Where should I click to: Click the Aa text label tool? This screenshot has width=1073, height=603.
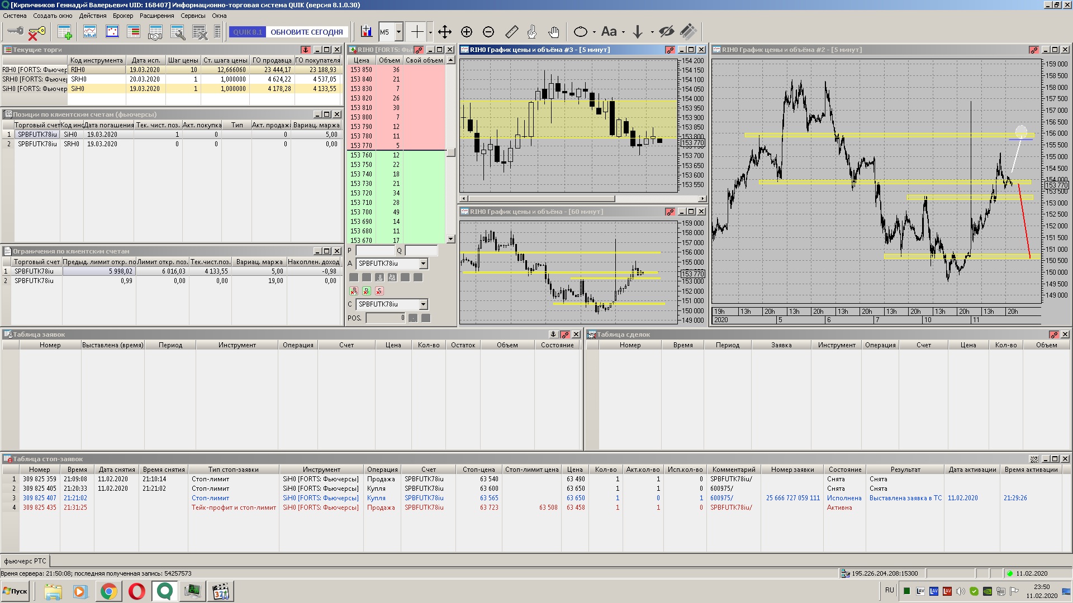pyautogui.click(x=609, y=32)
